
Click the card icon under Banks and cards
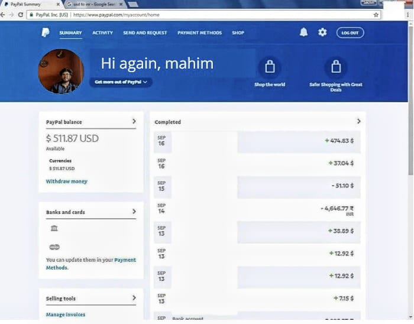[54, 247]
